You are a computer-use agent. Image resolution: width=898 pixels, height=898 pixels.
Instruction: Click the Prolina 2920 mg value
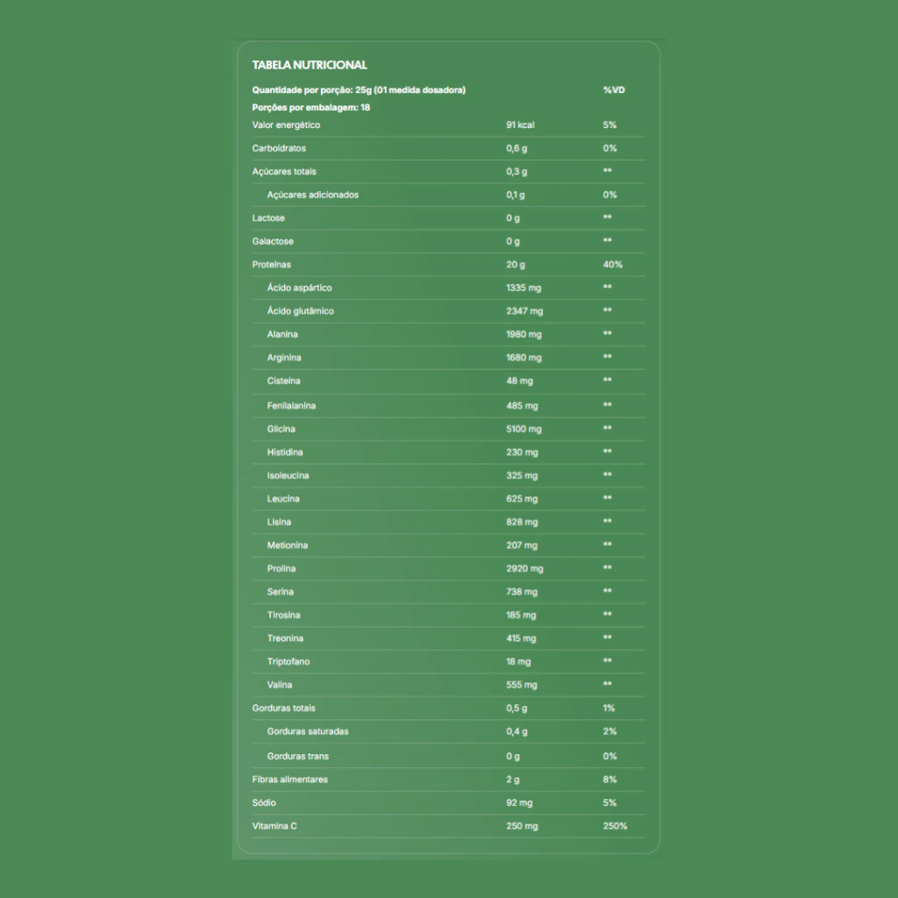coord(524,569)
